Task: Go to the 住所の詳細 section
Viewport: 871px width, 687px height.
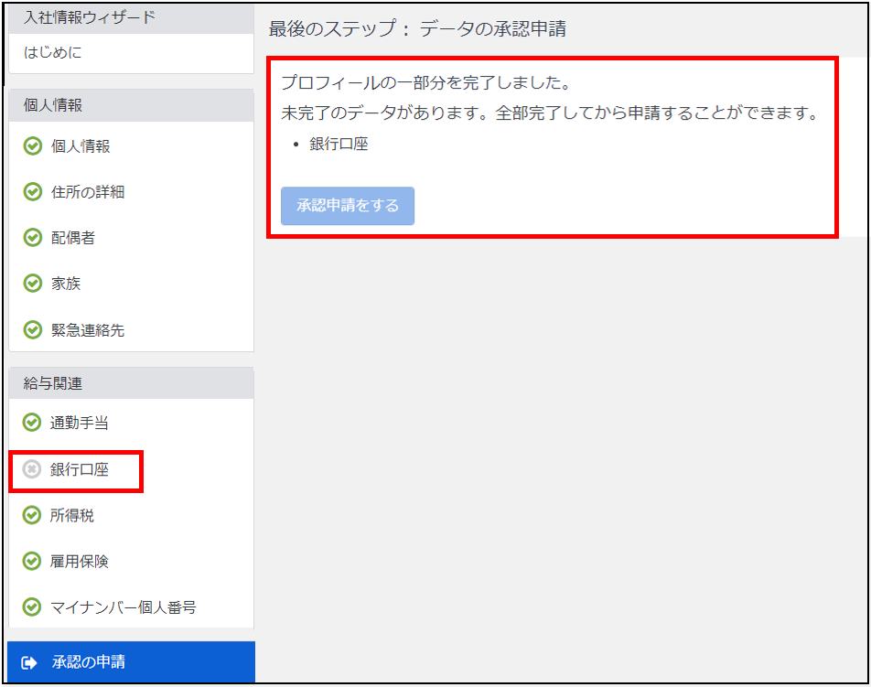Action: point(87,192)
